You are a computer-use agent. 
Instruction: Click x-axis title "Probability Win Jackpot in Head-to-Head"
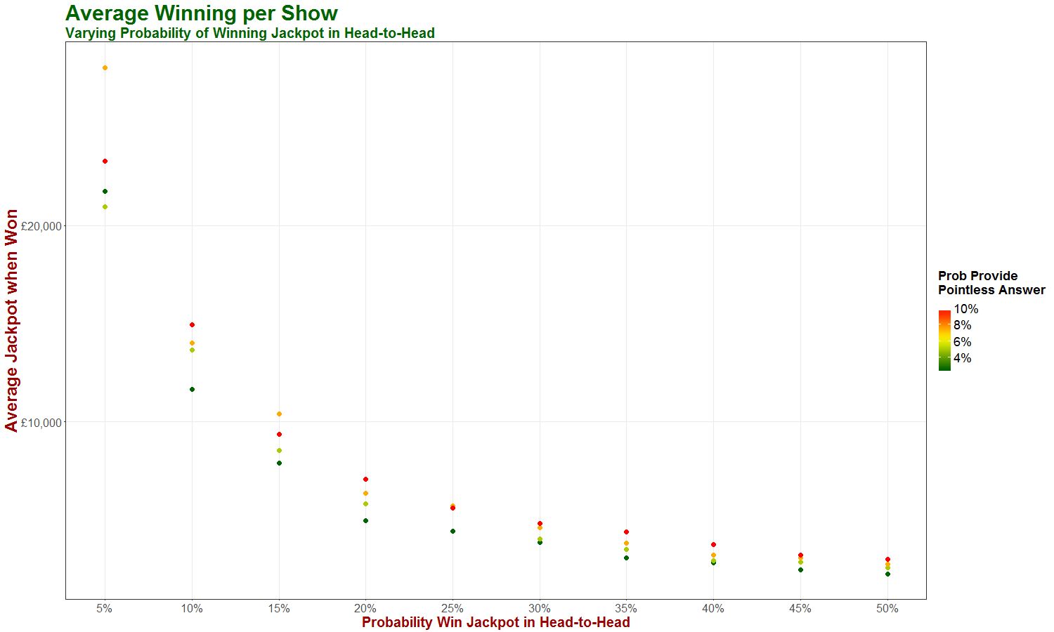[x=496, y=622]
